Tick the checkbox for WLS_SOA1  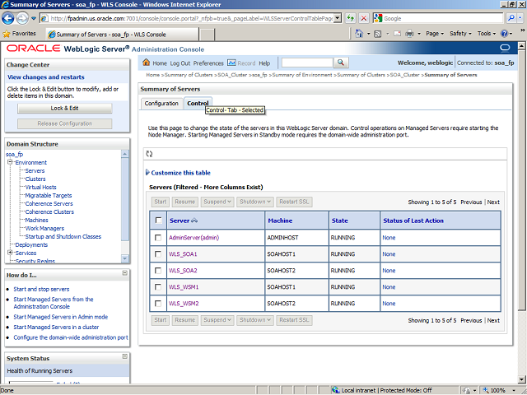point(158,254)
